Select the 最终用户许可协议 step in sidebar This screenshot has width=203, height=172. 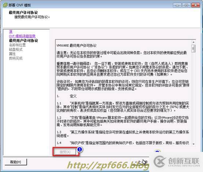[x=23, y=41]
